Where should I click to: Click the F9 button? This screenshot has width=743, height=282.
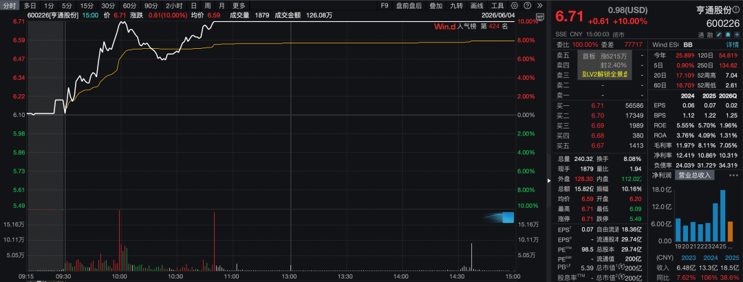point(385,6)
